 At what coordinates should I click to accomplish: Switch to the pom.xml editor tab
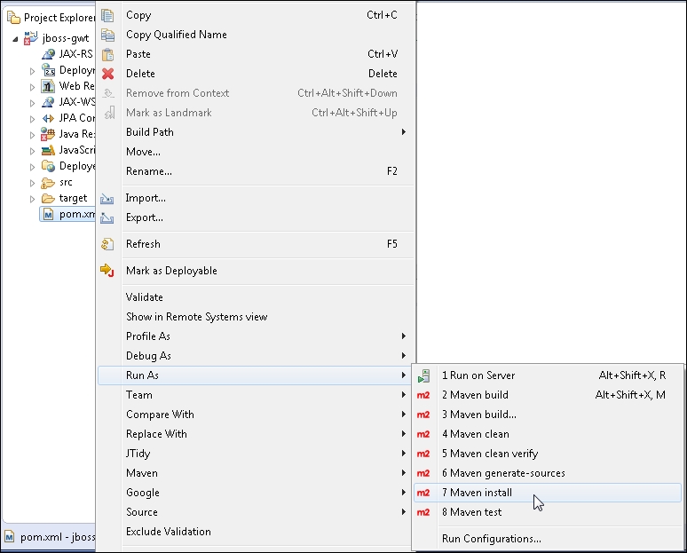tap(49, 537)
